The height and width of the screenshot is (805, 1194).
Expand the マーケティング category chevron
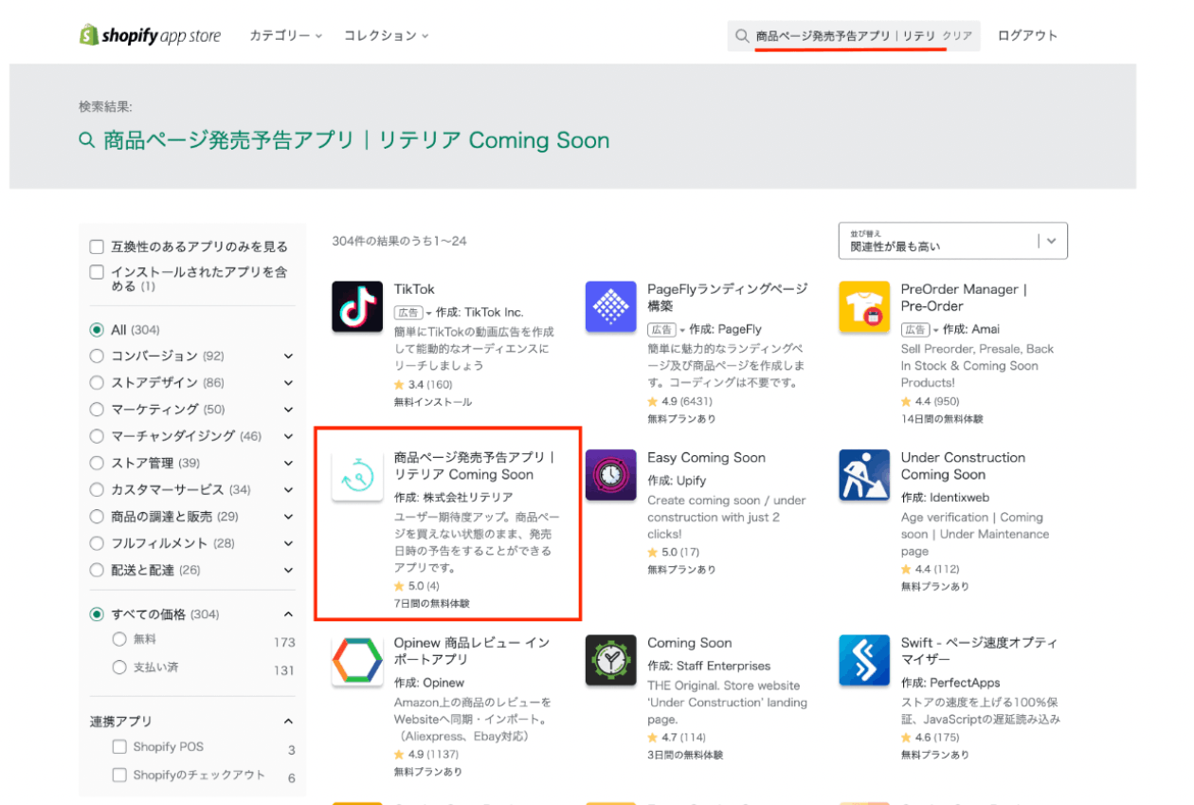289,410
